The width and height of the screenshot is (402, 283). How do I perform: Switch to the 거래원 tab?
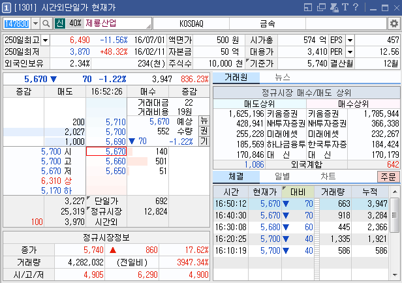236,78
